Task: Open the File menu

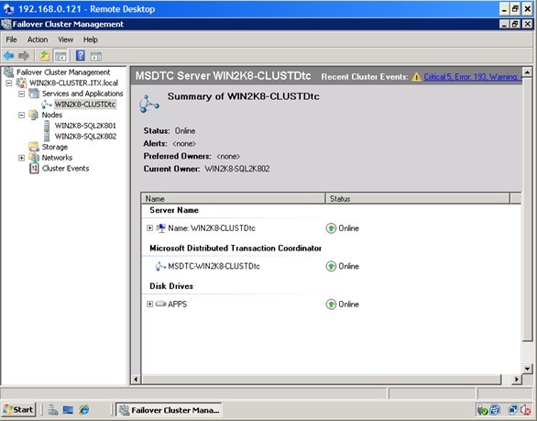Action: pyautogui.click(x=11, y=39)
